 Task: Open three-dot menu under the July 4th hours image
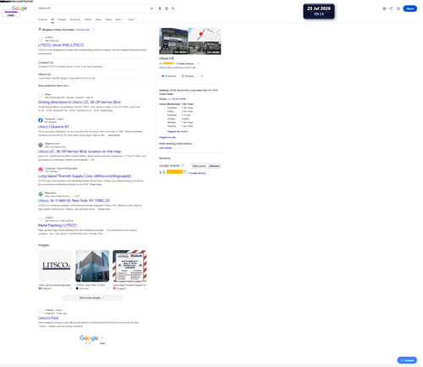click(146, 288)
